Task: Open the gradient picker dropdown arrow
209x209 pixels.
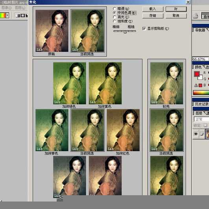Action: coord(7,15)
